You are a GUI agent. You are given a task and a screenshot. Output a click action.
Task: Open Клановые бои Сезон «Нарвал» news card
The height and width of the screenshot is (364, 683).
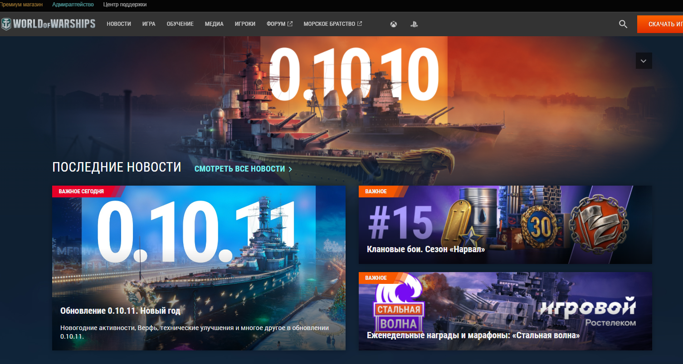[x=505, y=225]
